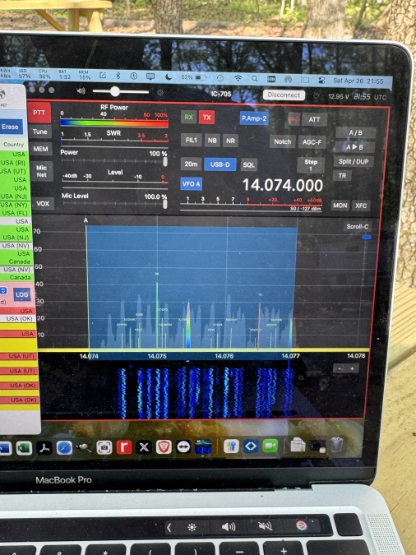The width and height of the screenshot is (416, 555).
Task: Toggle the red TX button
Action: point(206,118)
